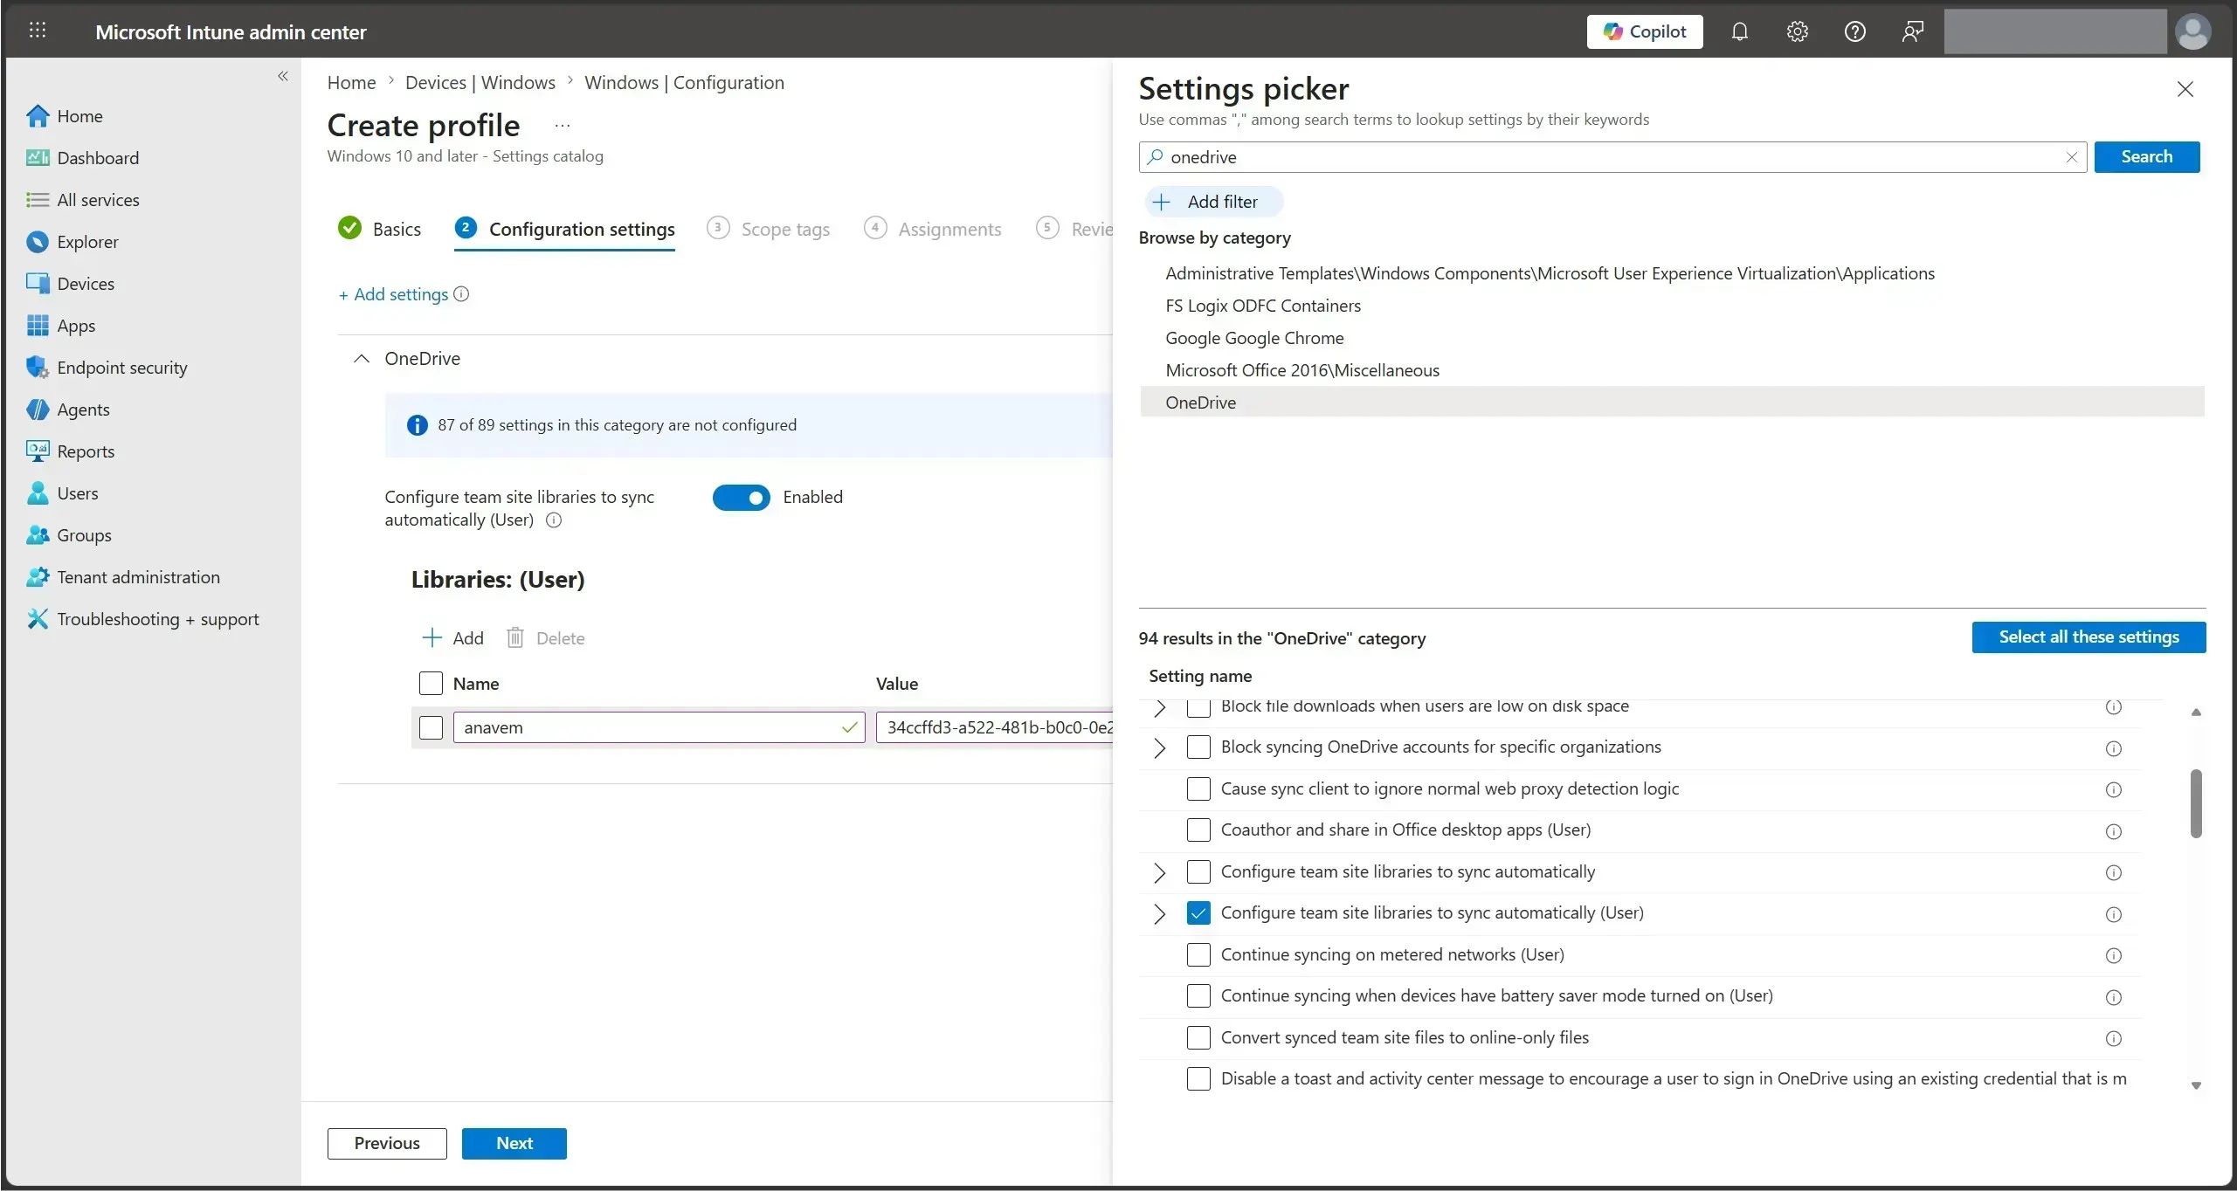2237x1191 pixels.
Task: Check Cause sync client to ignore proxy detection
Action: [x=1198, y=789]
